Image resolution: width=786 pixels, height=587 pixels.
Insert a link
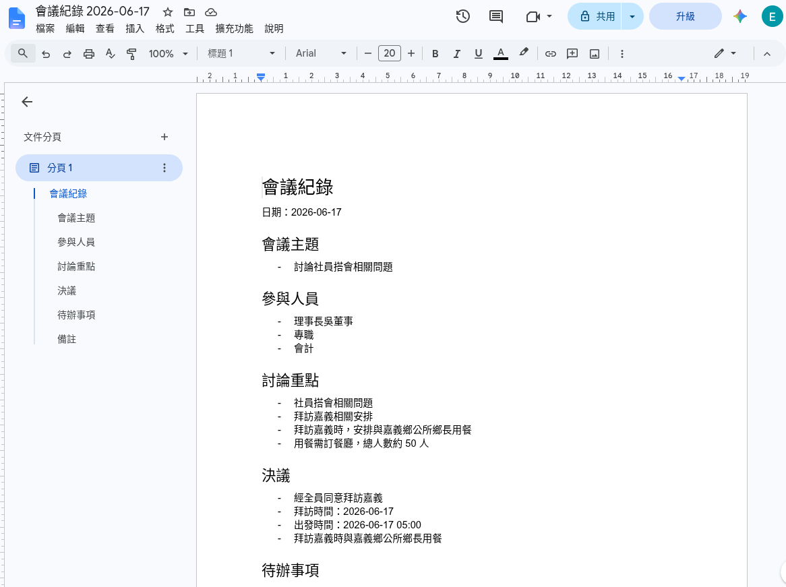550,54
